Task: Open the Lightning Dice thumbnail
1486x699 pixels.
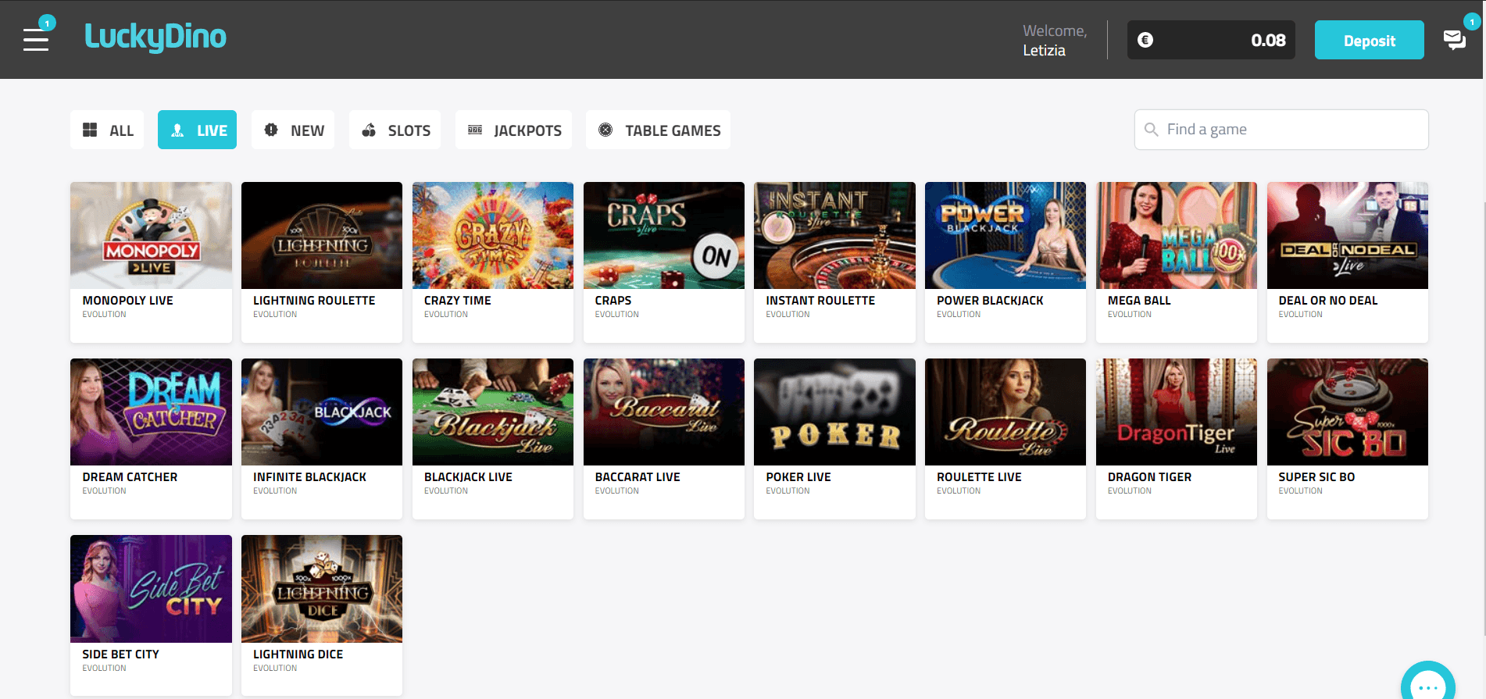Action: (x=322, y=589)
